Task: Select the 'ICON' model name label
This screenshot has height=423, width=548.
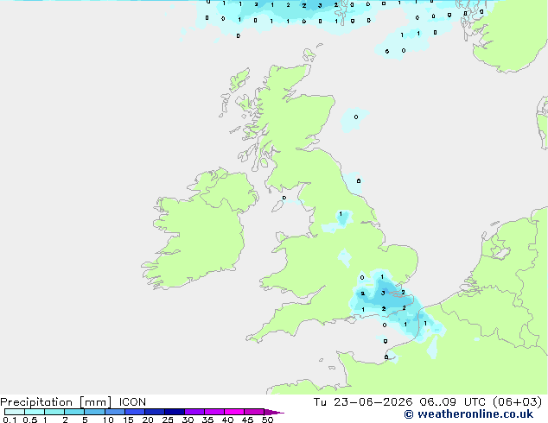Action: click(x=132, y=402)
